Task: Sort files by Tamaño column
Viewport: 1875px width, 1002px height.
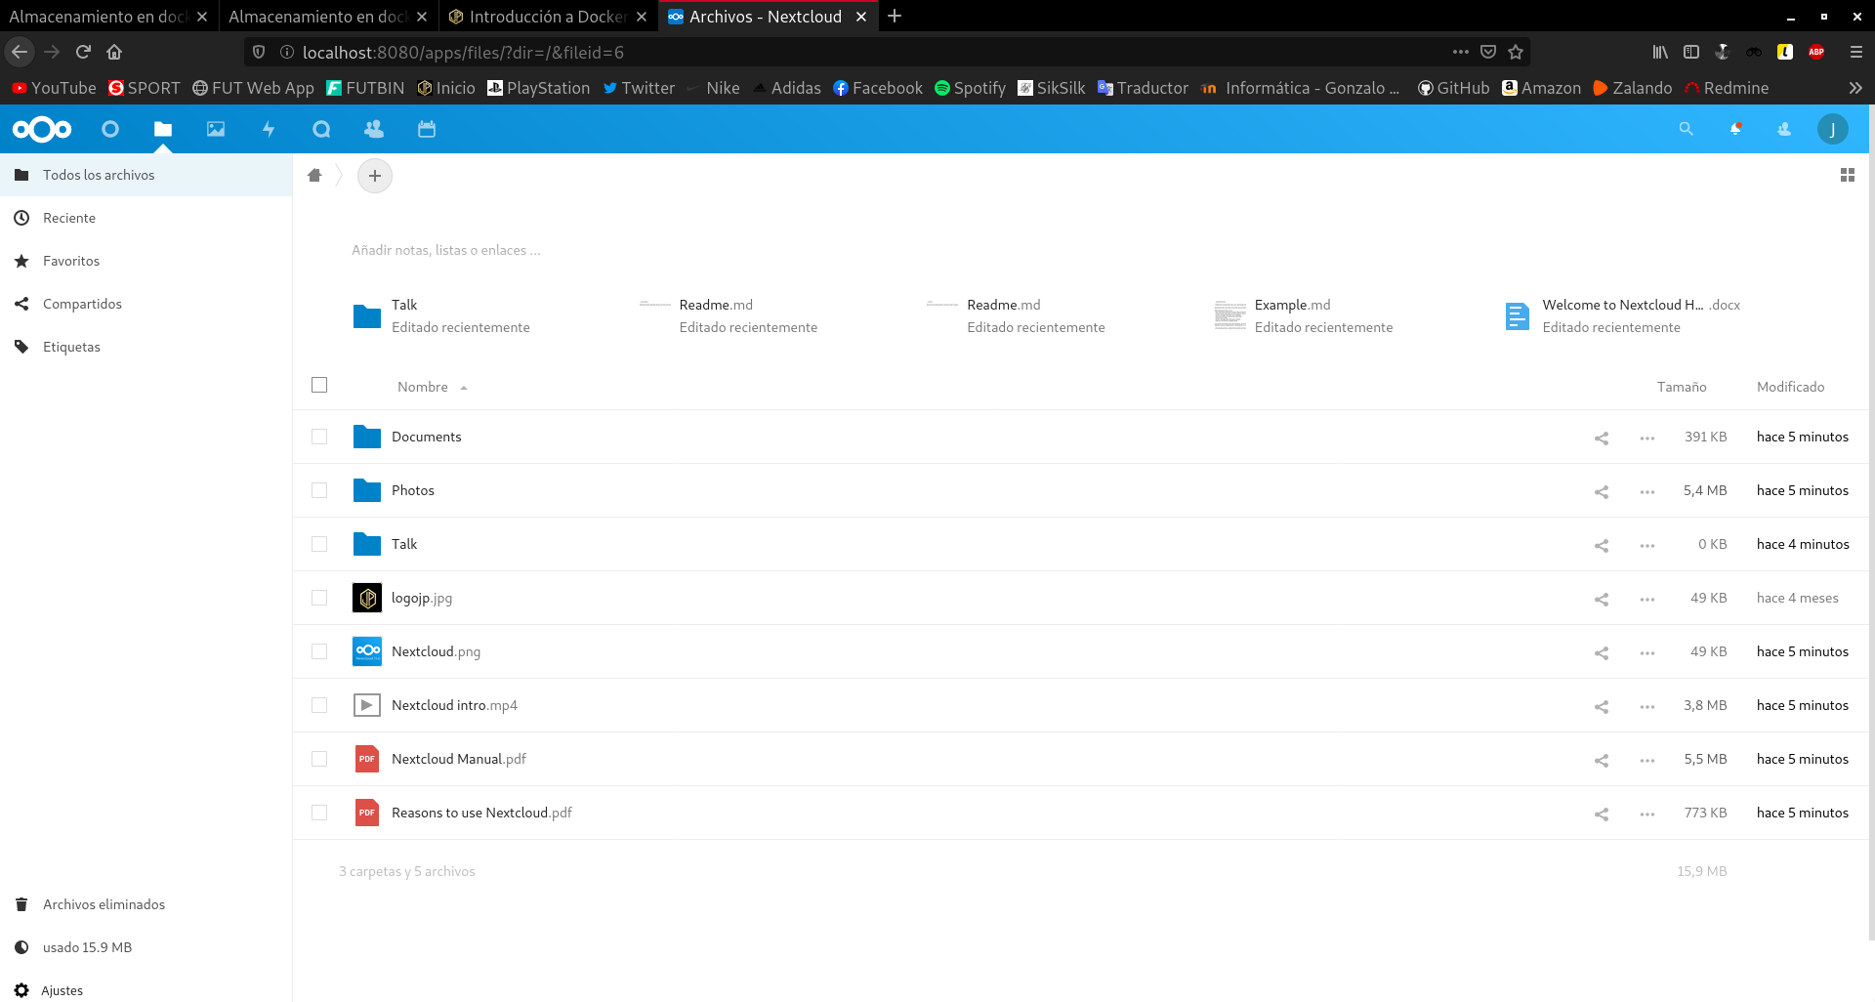Action: pyautogui.click(x=1682, y=387)
